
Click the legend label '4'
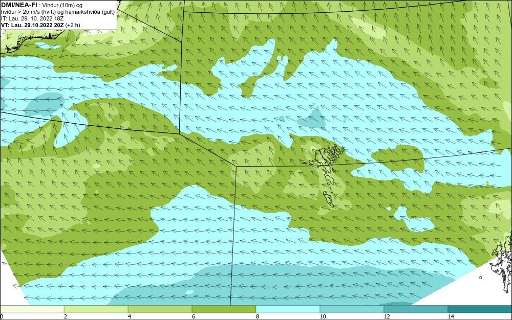pos(130,317)
